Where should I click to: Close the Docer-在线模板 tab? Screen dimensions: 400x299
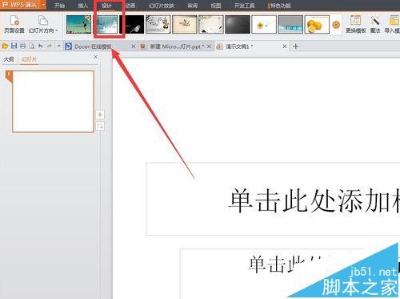(x=134, y=46)
